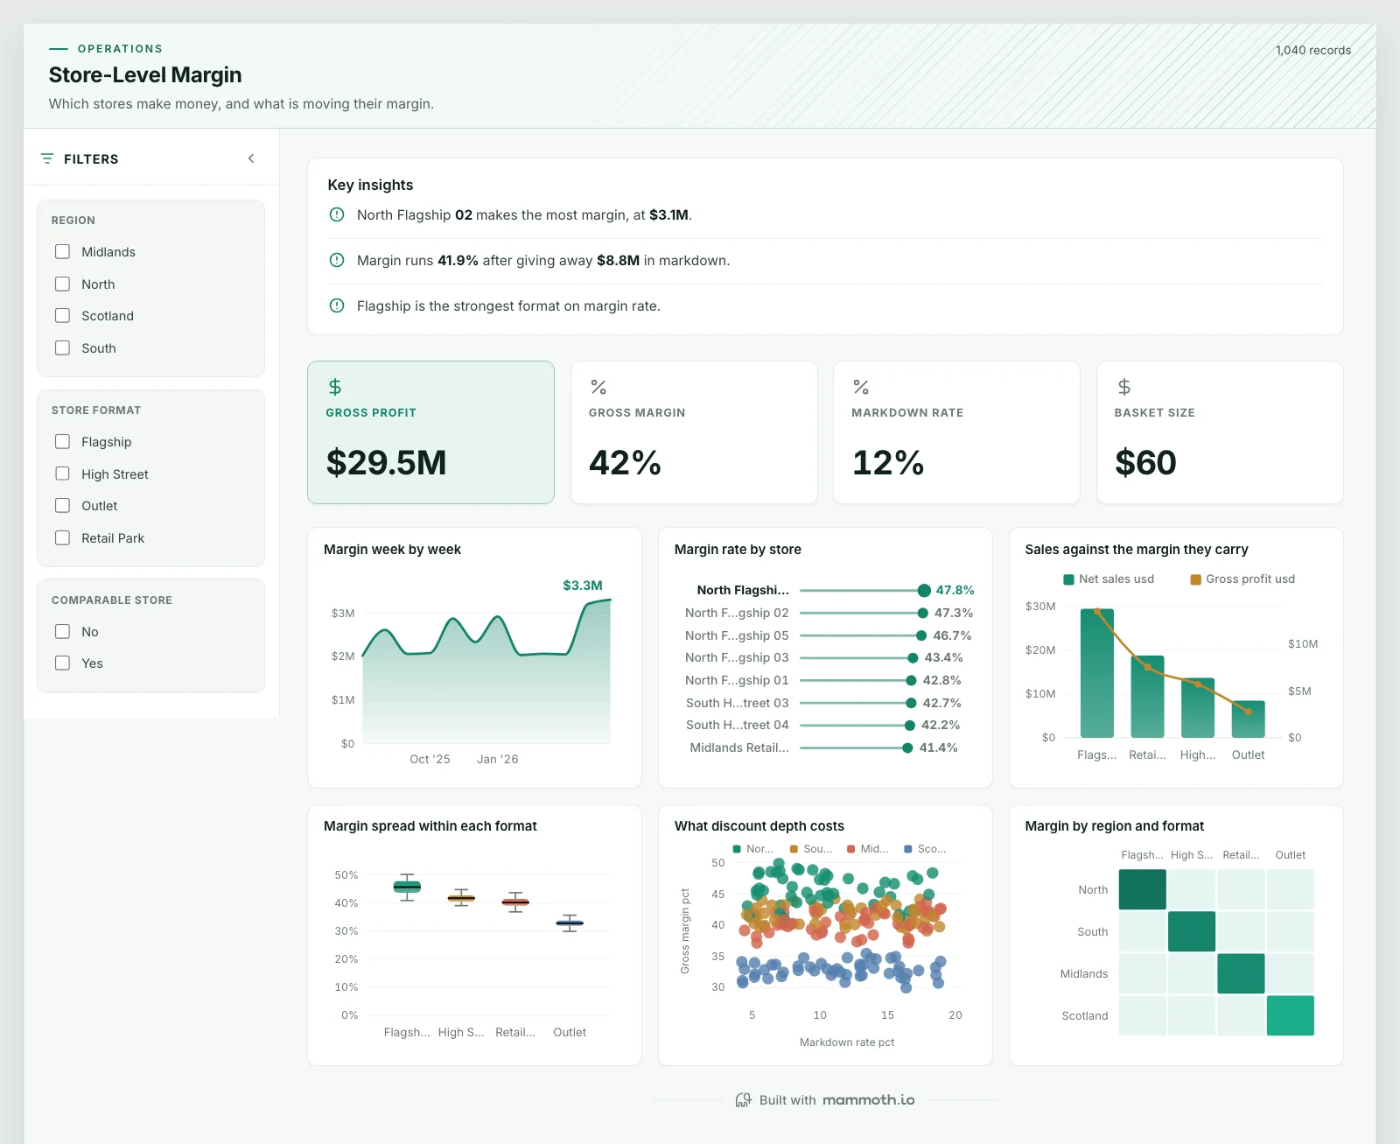
Task: Check the South region checkbox
Action: pyautogui.click(x=63, y=348)
